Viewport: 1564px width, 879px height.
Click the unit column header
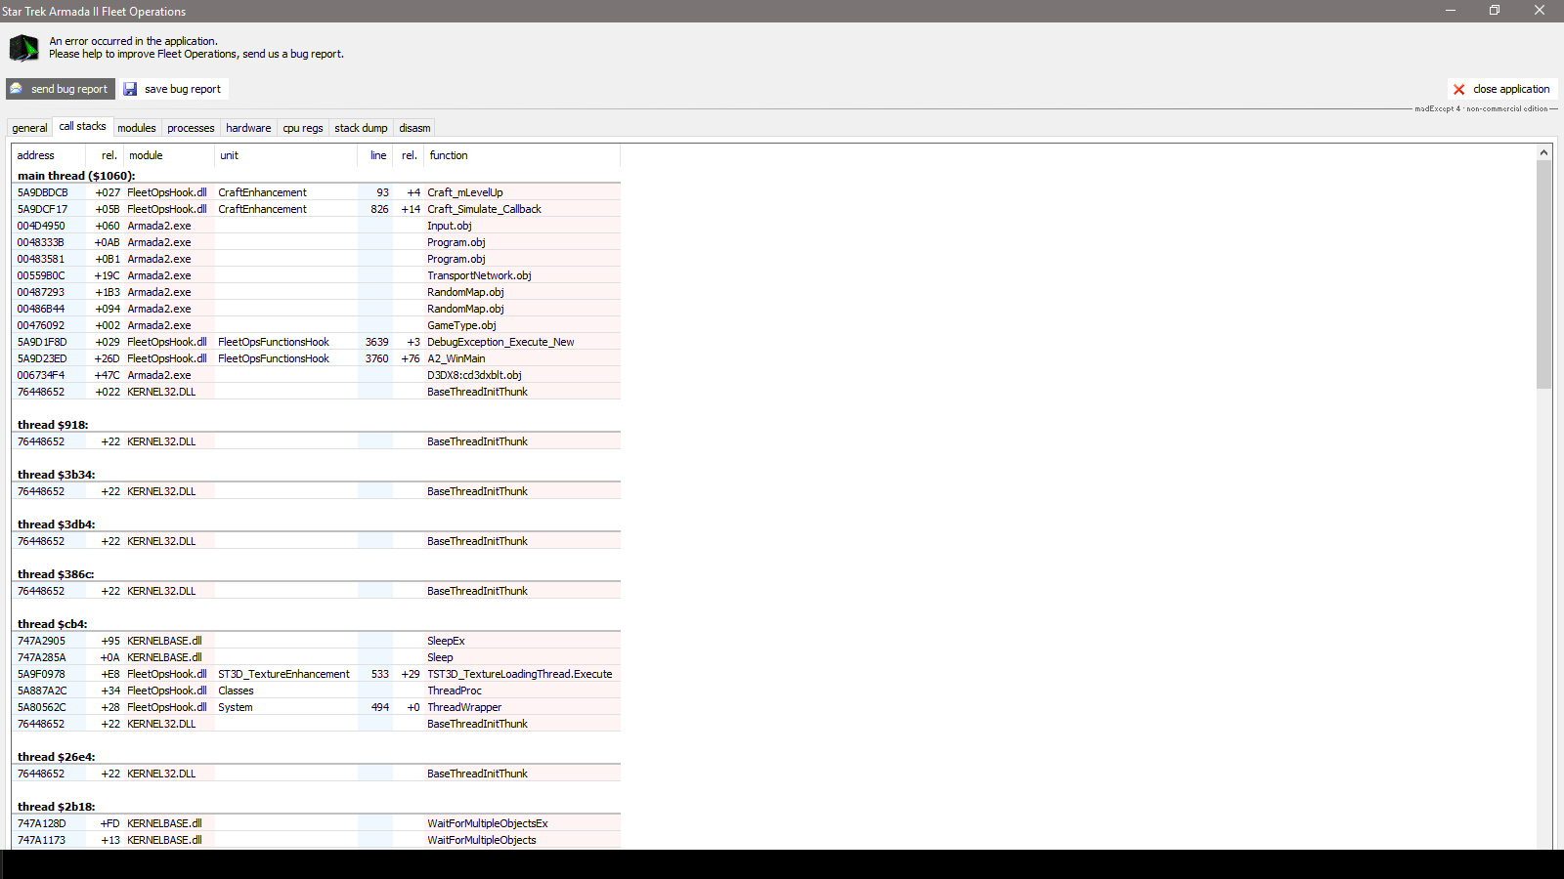pyautogui.click(x=285, y=155)
